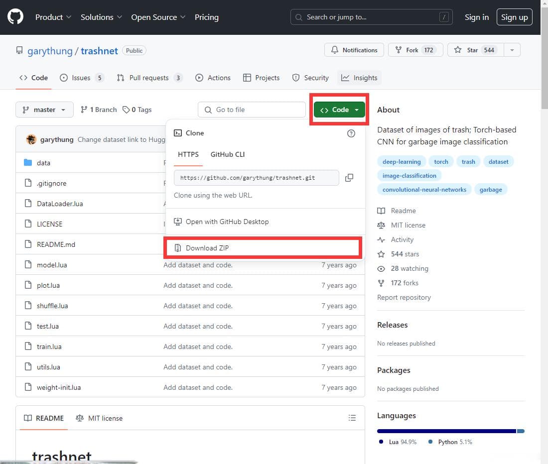This screenshot has width=548, height=464.
Task: Click the Sign up button
Action: [x=514, y=17]
